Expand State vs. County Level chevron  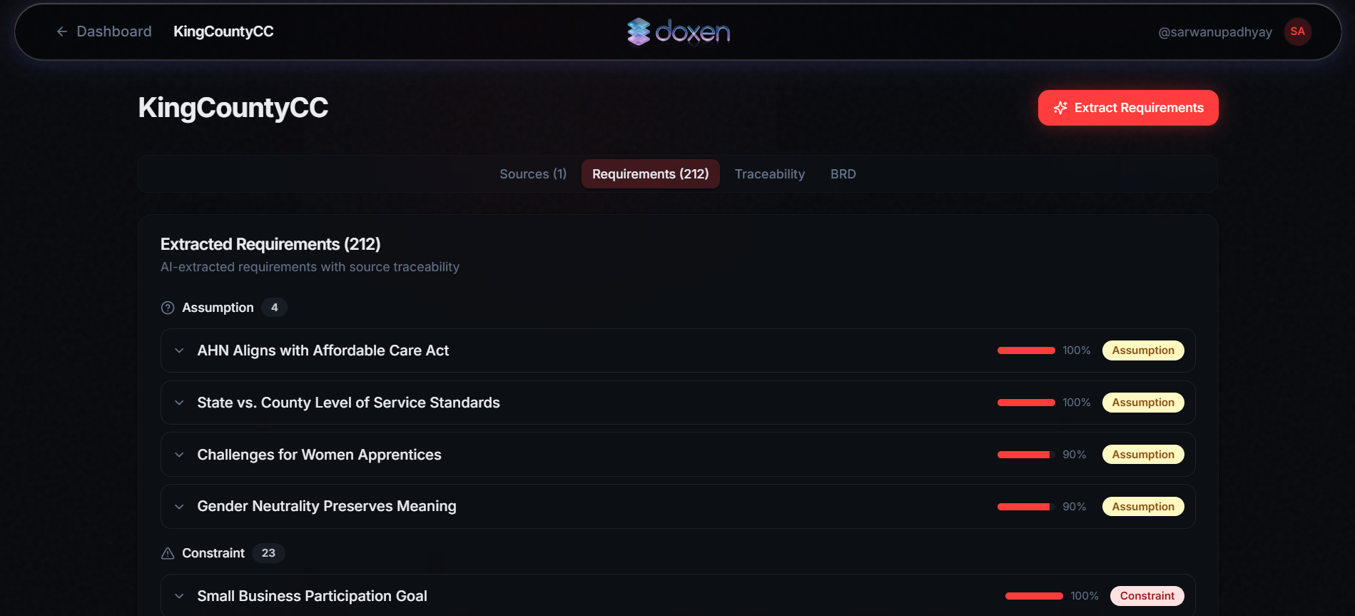tap(179, 403)
